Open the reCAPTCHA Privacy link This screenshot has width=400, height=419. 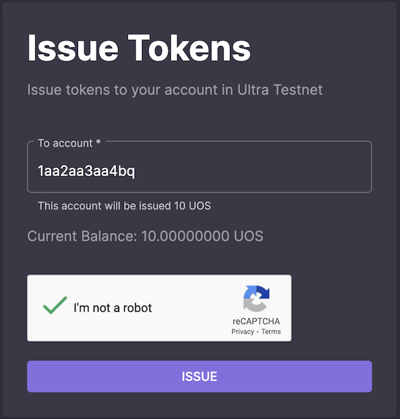[x=243, y=332]
